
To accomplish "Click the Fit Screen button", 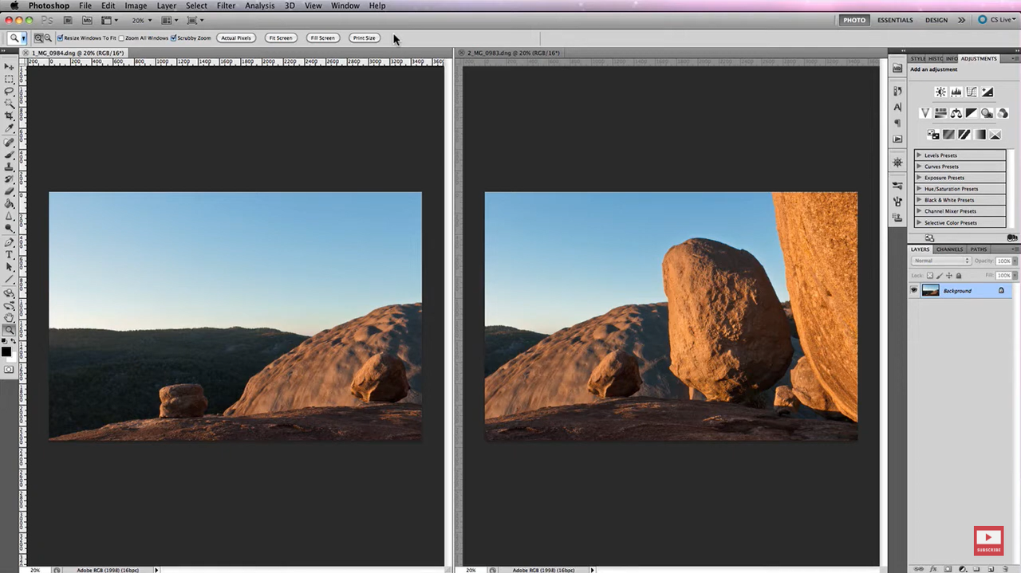I will click(x=281, y=37).
